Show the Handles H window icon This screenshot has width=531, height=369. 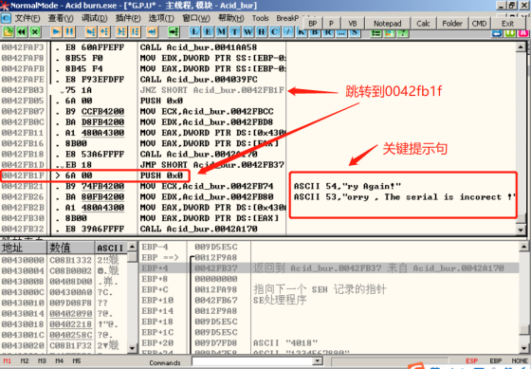click(x=261, y=32)
